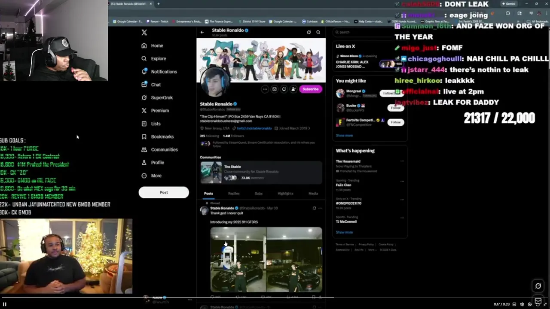This screenshot has width=550, height=309.
Task: Switch to the Subs tab
Action: (x=258, y=194)
